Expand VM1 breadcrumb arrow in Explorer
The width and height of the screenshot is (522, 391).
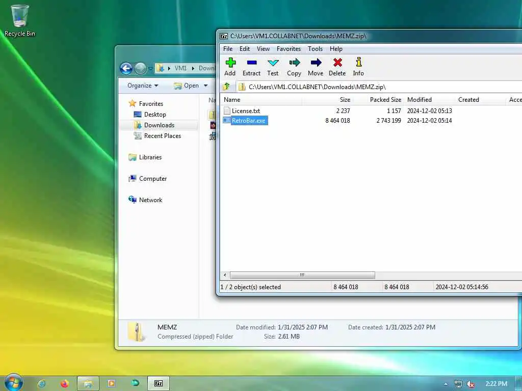193,68
